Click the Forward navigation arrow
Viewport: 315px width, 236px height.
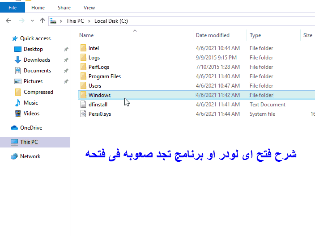click(21, 21)
